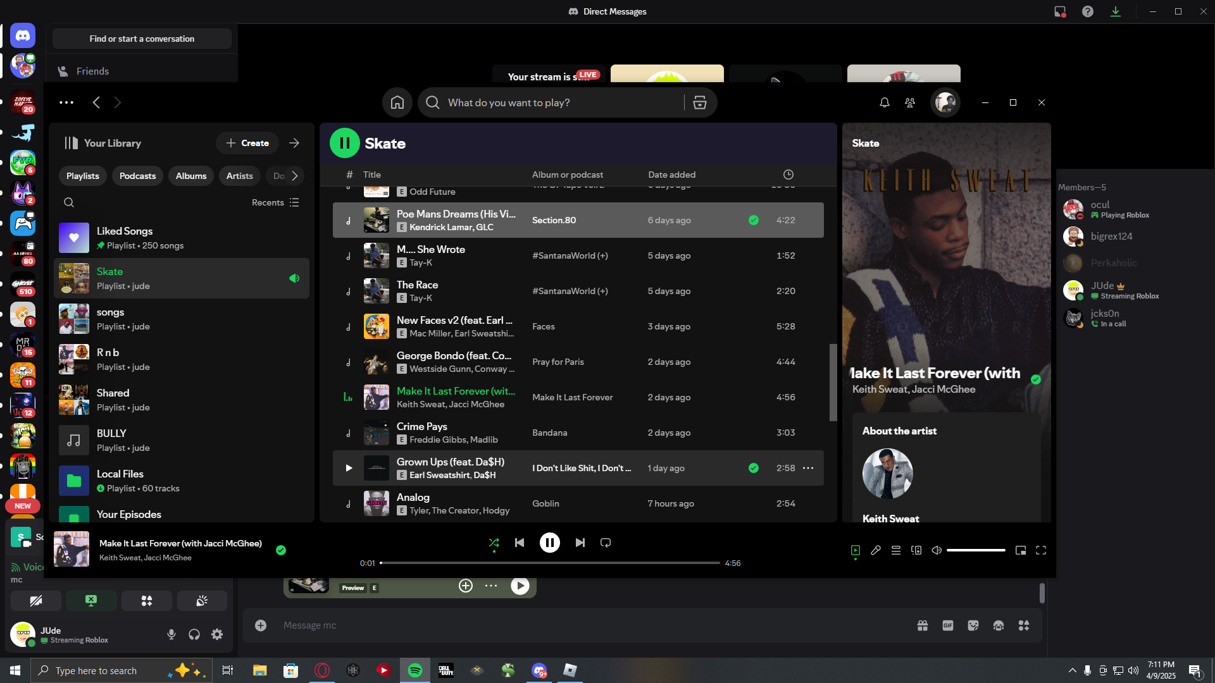Viewport: 1215px width, 683px height.
Task: Open Connect to a device icon
Action: [916, 550]
